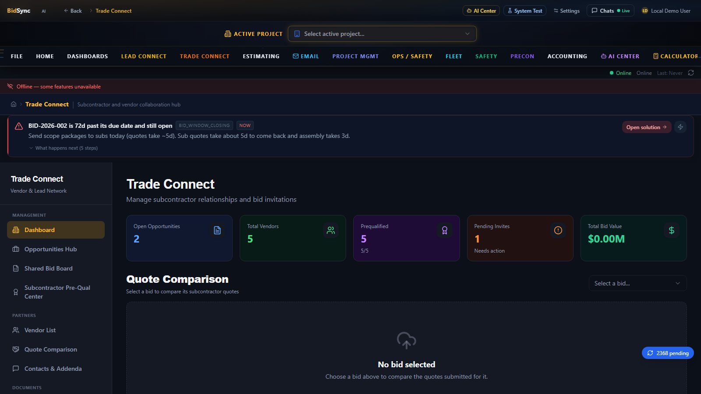
Task: Click the lightning bolt icon beside Open solution
Action: tap(680, 127)
